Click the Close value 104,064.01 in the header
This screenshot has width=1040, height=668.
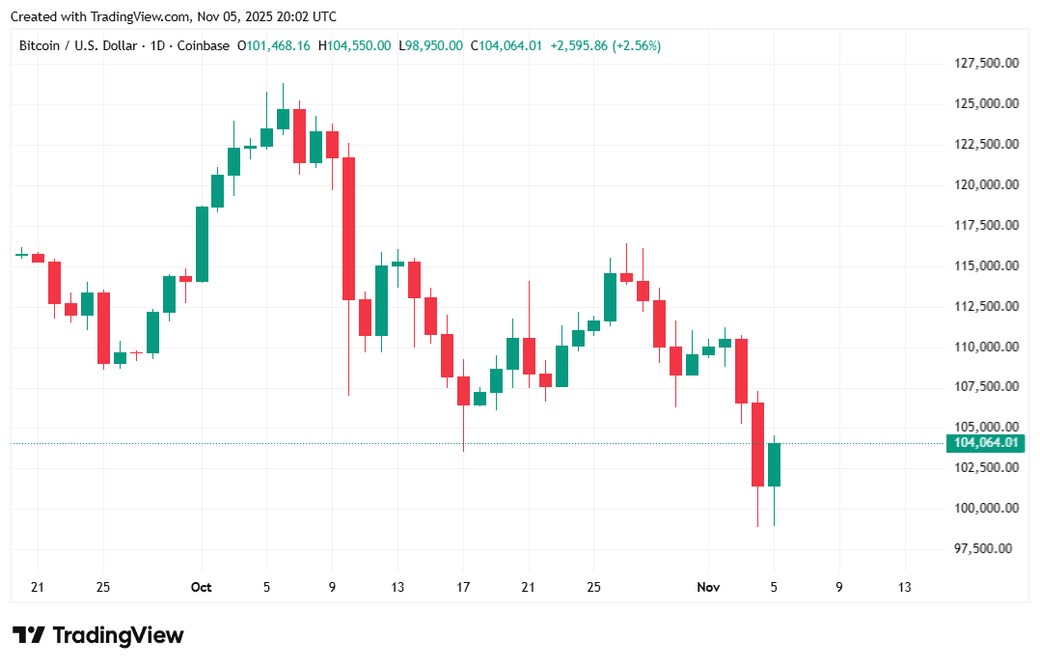click(509, 45)
